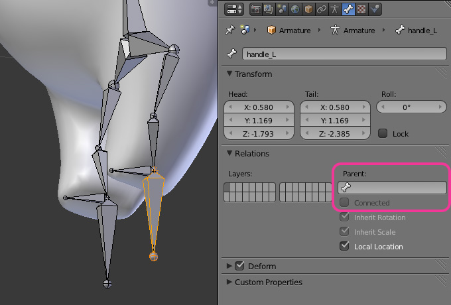The image size is (451, 305).
Task: Open the Object Constraints chain-link tab
Action: [x=322, y=9]
